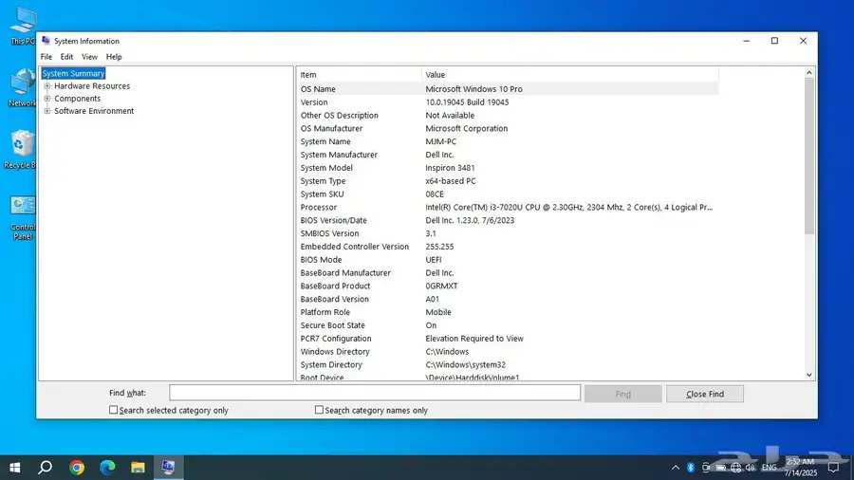Expand the Components node
854x480 pixels.
click(47, 99)
